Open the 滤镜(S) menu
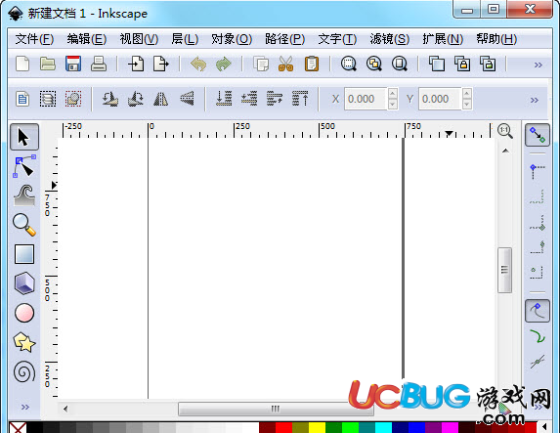This screenshot has width=560, height=433. click(390, 38)
